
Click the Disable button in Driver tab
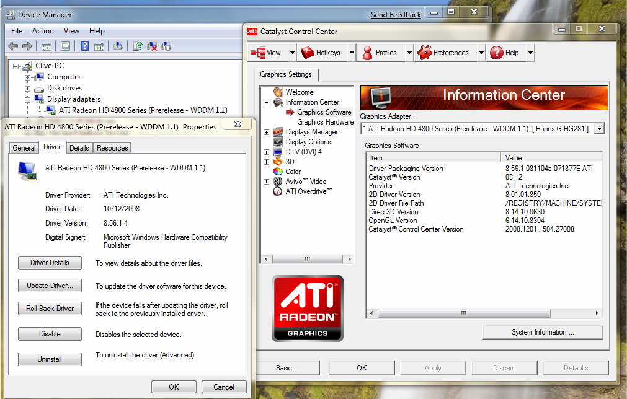coord(50,334)
